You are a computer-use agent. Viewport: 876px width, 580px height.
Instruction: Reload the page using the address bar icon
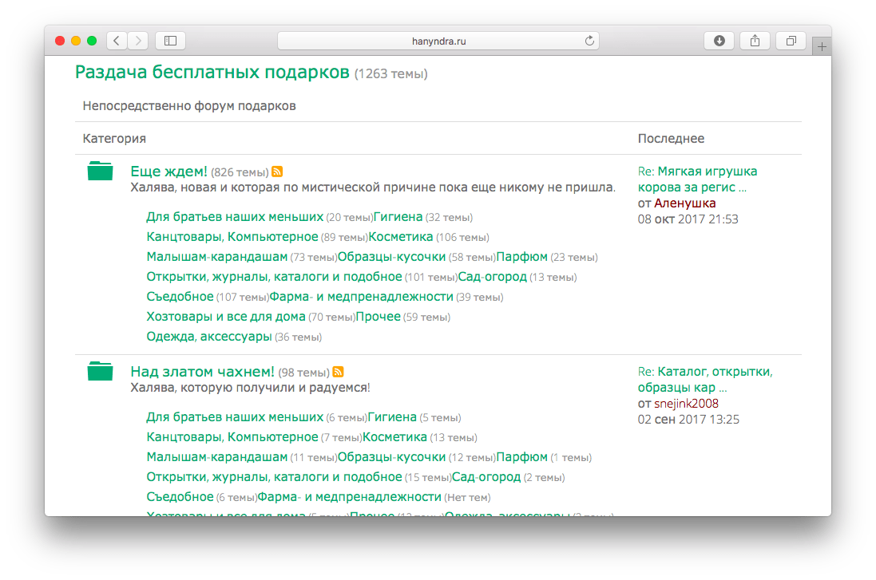[x=590, y=41]
